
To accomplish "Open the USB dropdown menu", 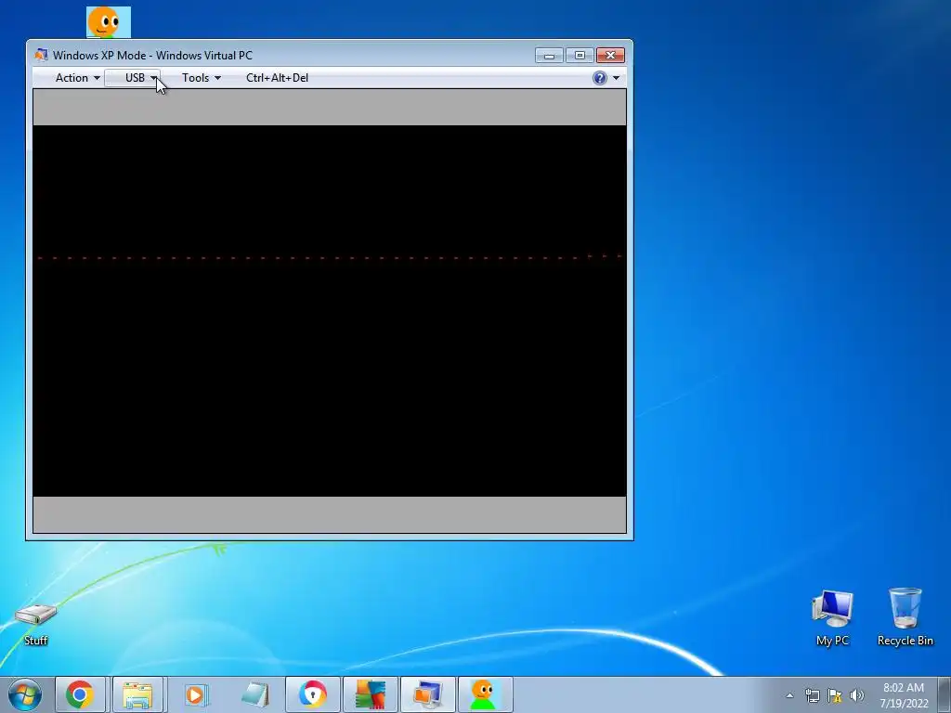I will (133, 78).
